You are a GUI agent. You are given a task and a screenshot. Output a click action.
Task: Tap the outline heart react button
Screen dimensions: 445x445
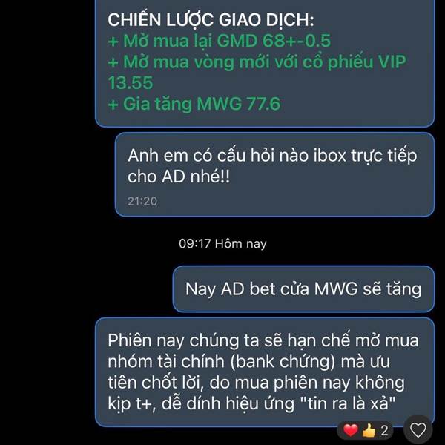point(418,430)
